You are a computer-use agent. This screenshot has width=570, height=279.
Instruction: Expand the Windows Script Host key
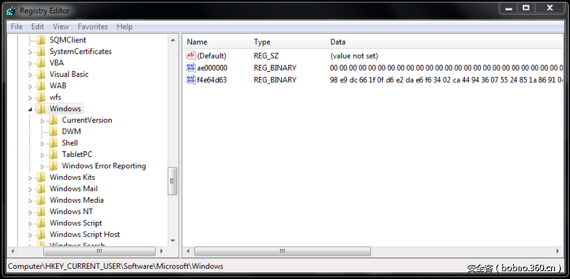tap(31, 235)
